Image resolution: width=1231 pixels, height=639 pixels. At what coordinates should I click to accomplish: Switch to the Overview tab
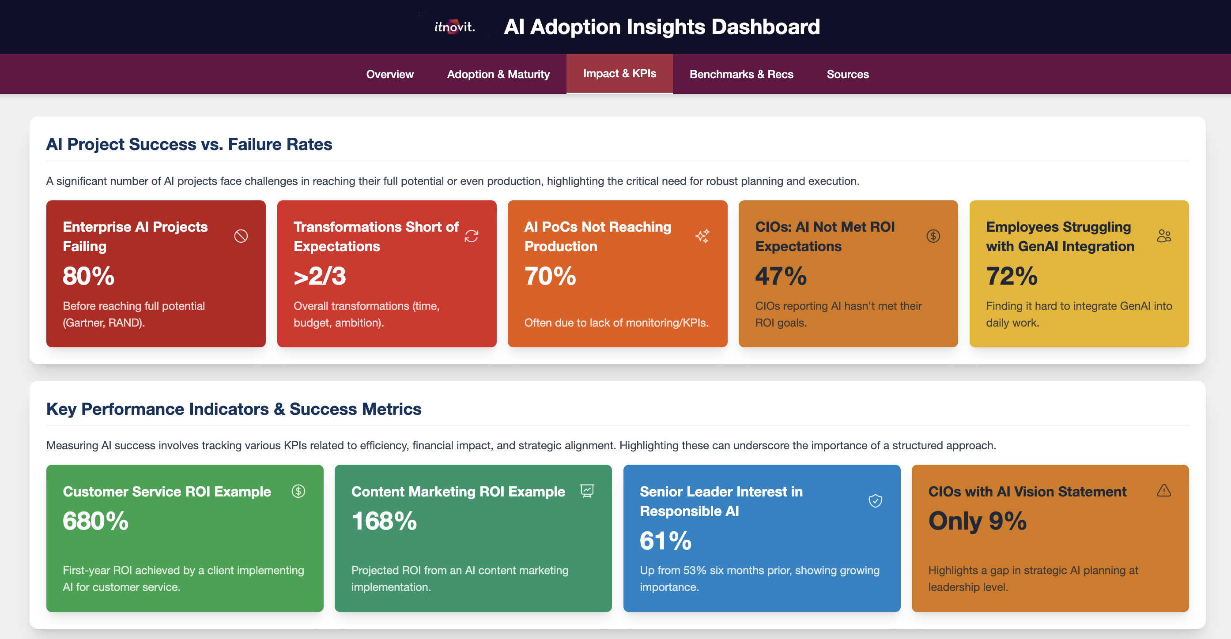point(389,74)
